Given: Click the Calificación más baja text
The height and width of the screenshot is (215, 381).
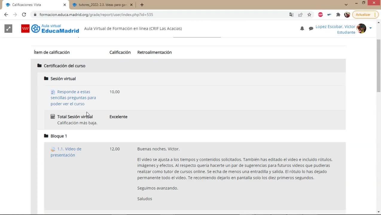Looking at the screenshot, I should (x=77, y=123).
